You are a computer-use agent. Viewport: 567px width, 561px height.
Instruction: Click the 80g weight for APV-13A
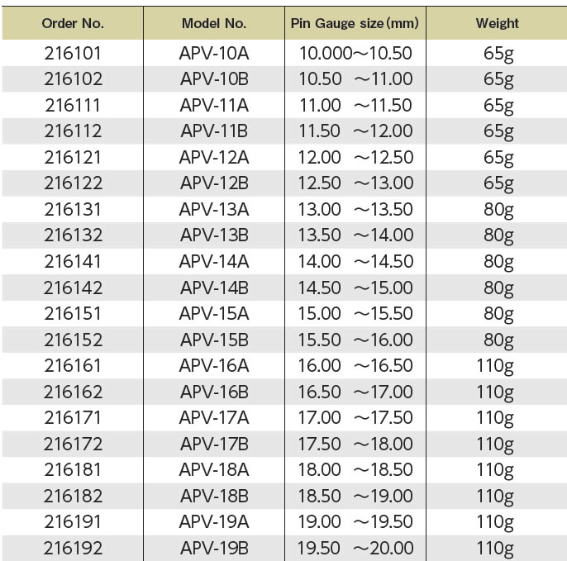498,210
